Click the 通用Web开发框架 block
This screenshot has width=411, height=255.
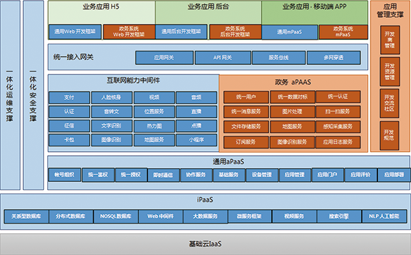coord(75,32)
